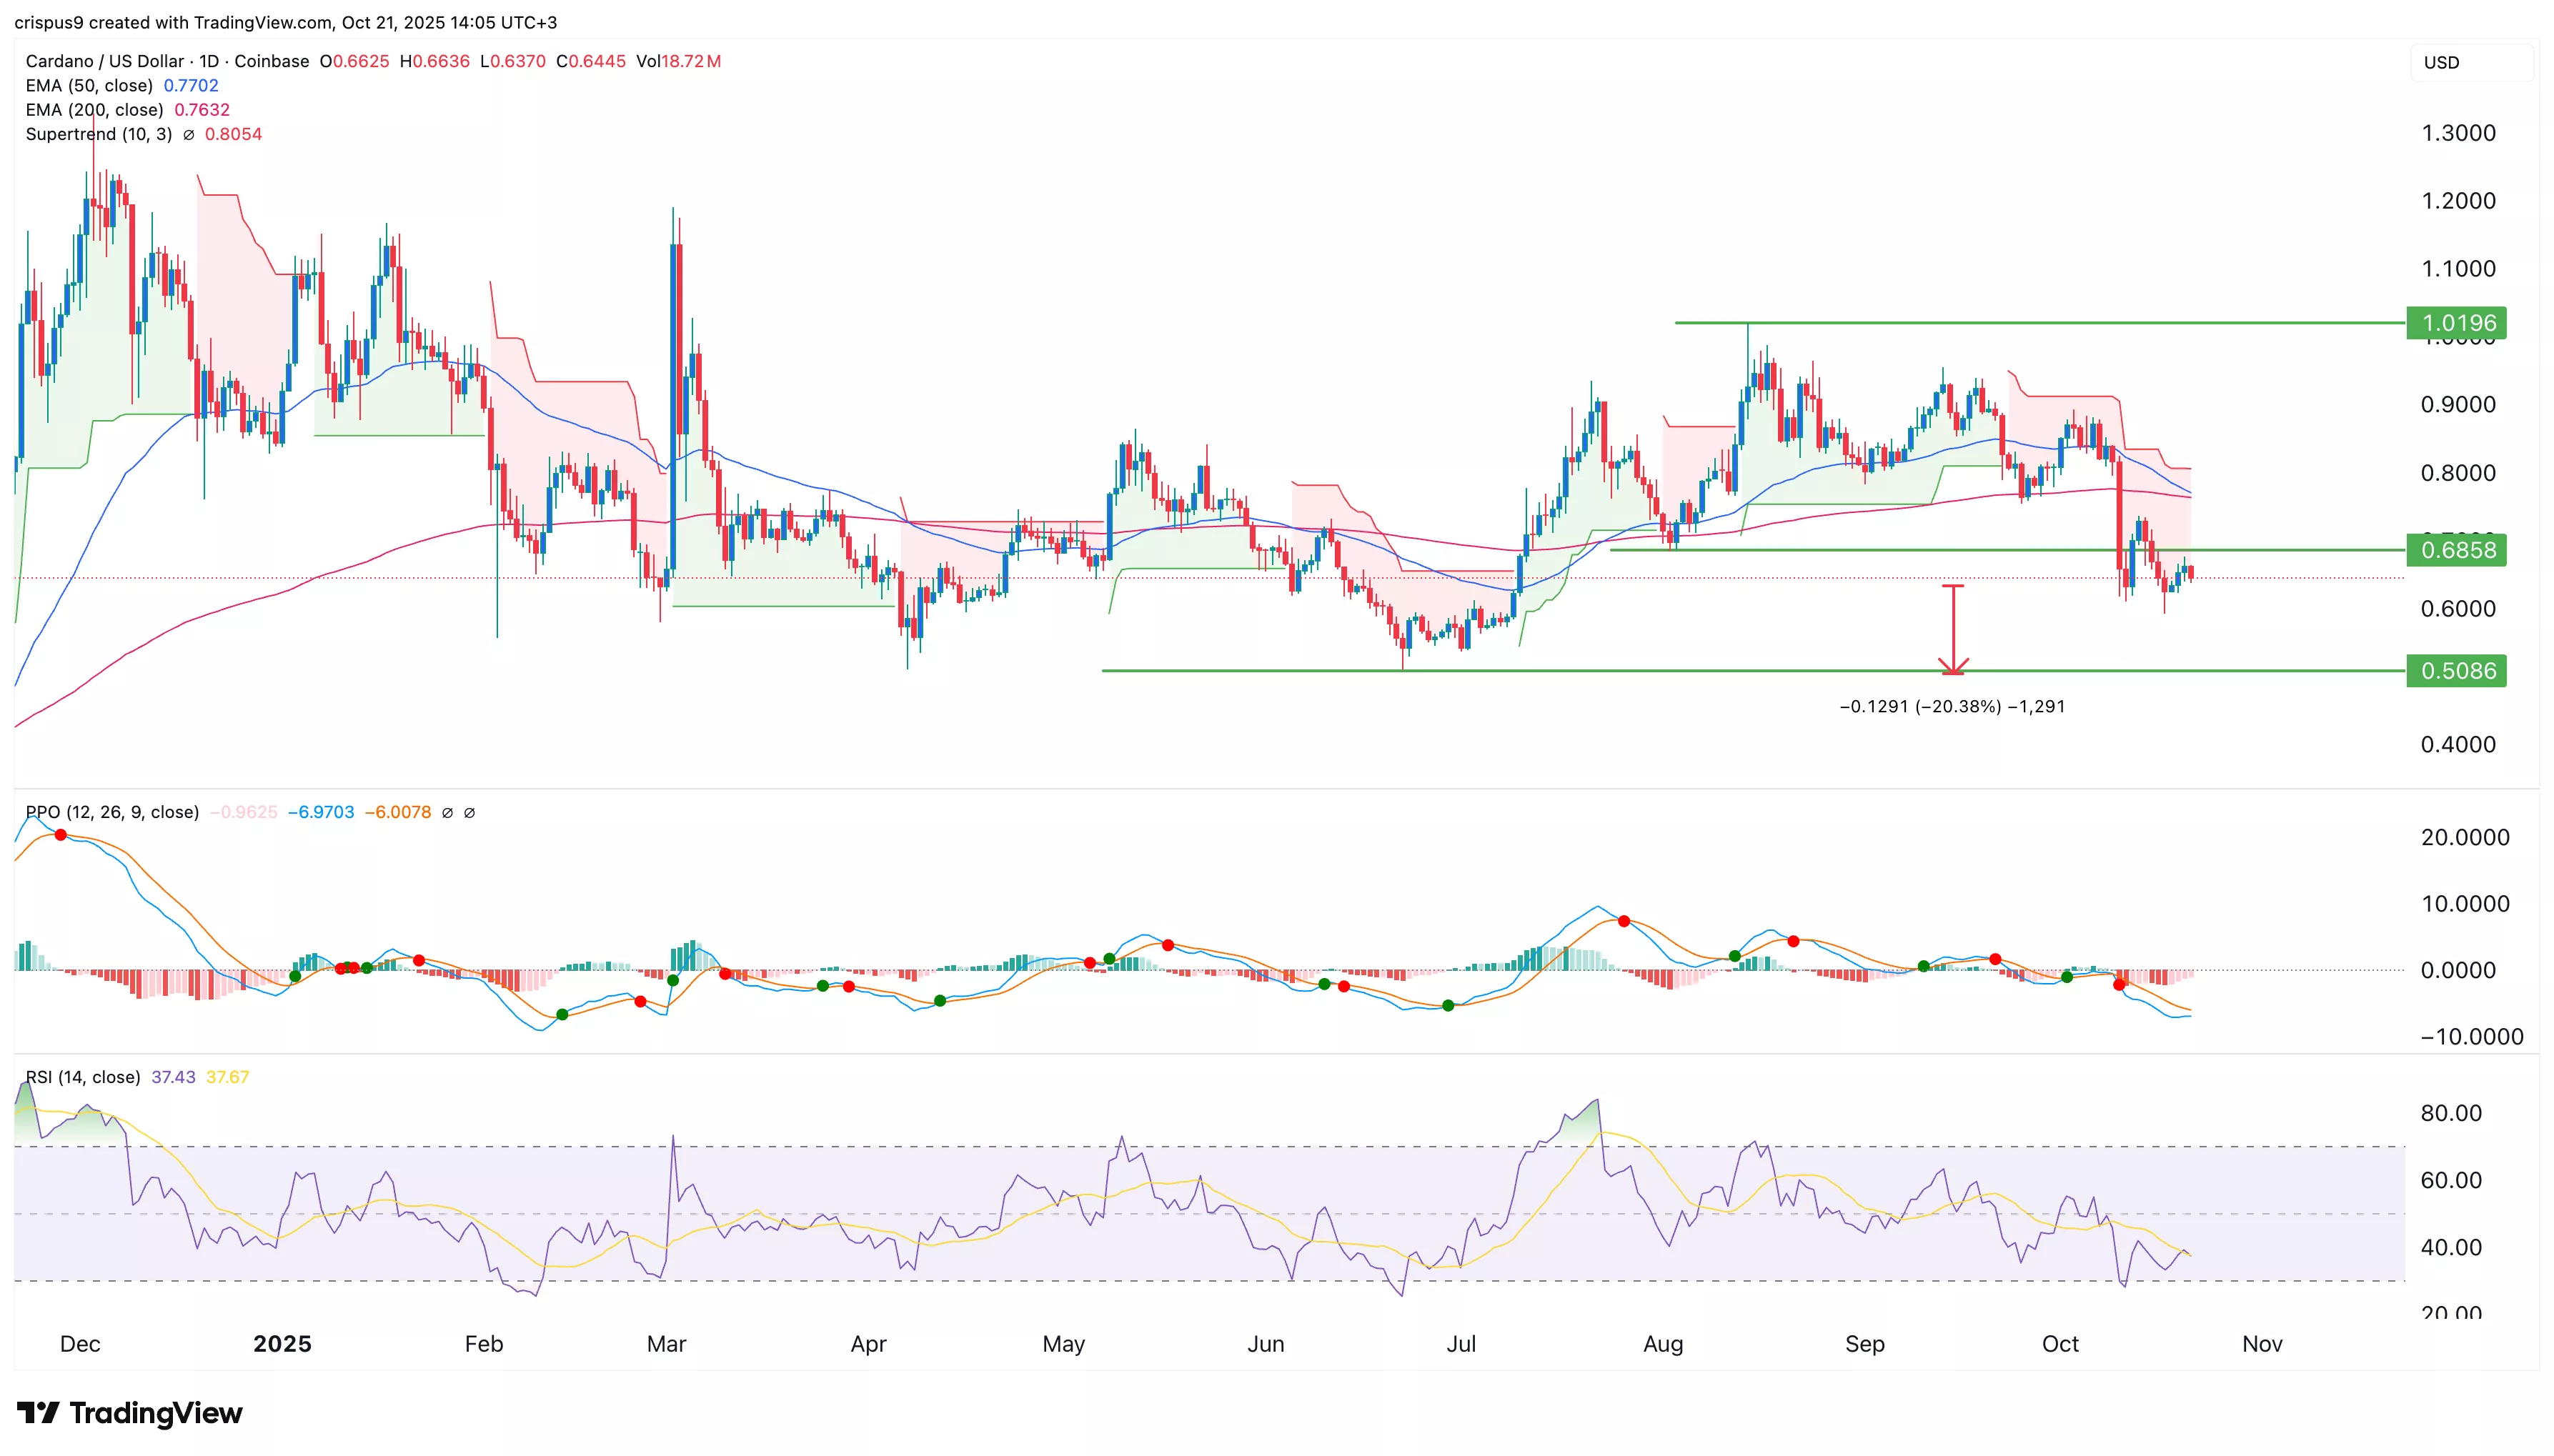Image resolution: width=2554 pixels, height=1456 pixels.
Task: Click the first ∅ icon in the PPO legend
Action: click(447, 812)
